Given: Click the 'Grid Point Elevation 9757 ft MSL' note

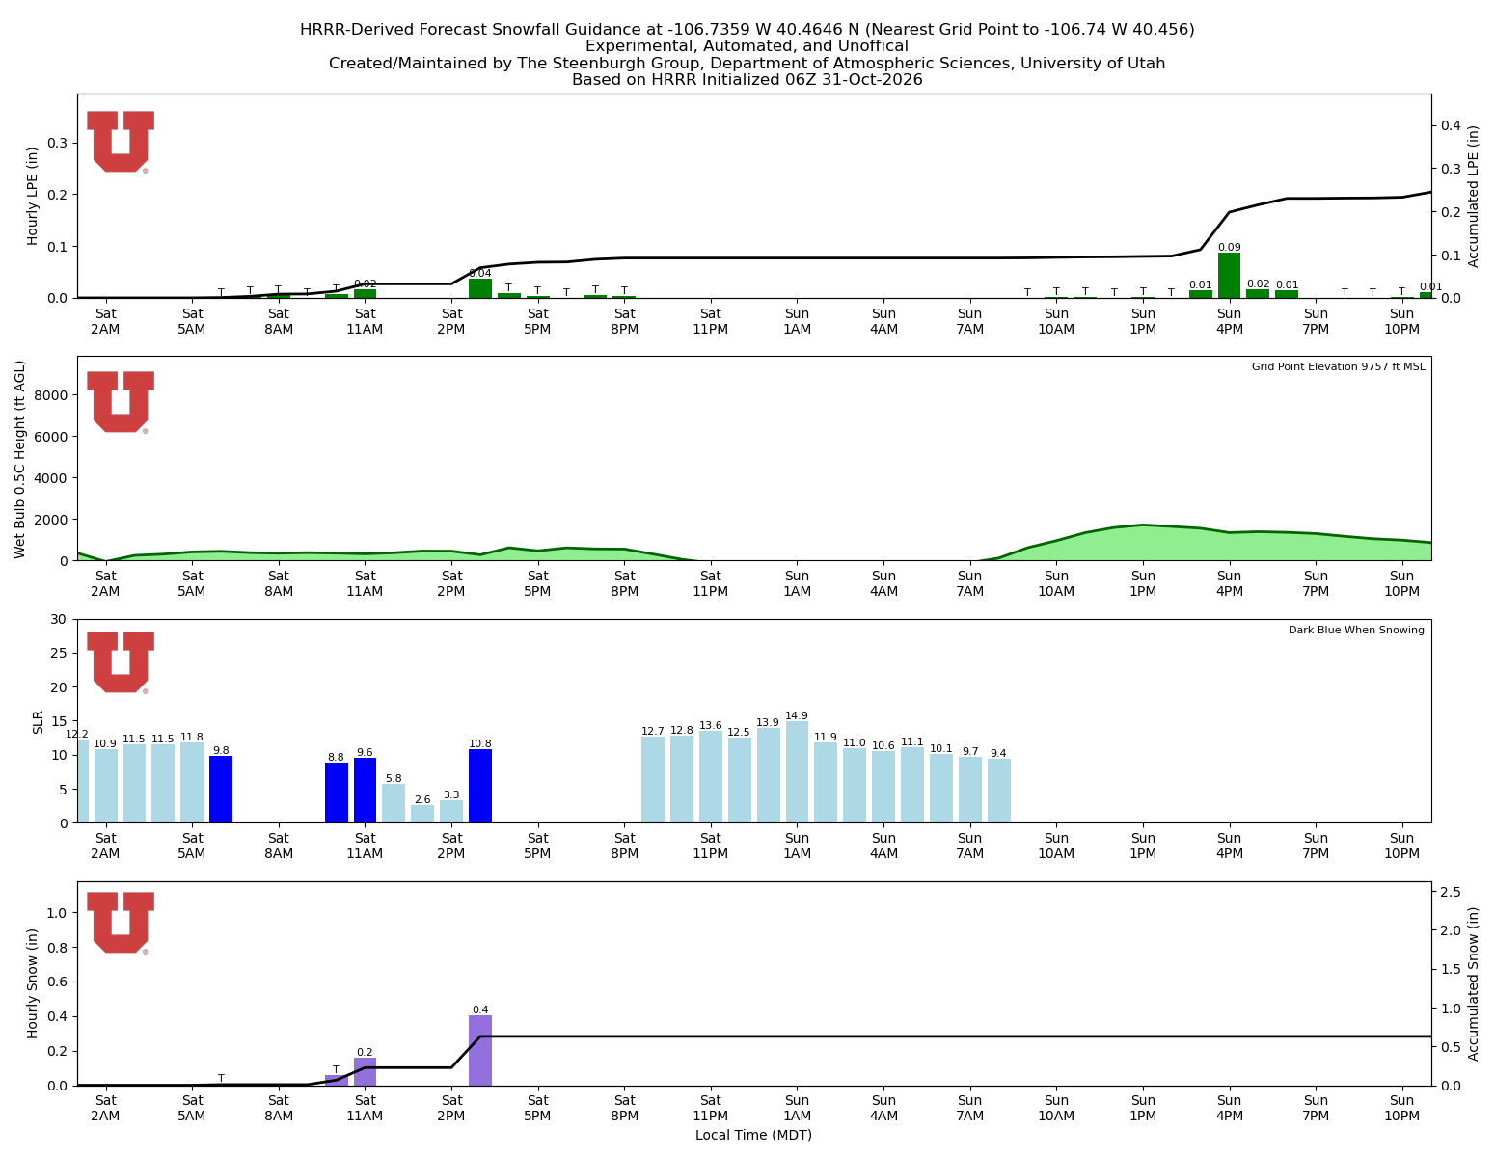Looking at the screenshot, I should click(1338, 367).
